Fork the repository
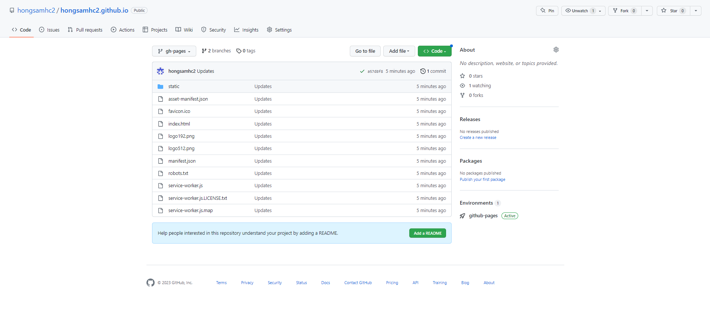The image size is (710, 309). 625,11
